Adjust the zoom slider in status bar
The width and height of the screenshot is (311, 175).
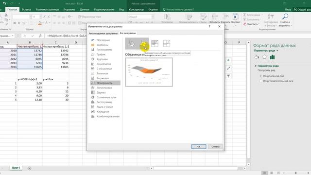pos(296,173)
